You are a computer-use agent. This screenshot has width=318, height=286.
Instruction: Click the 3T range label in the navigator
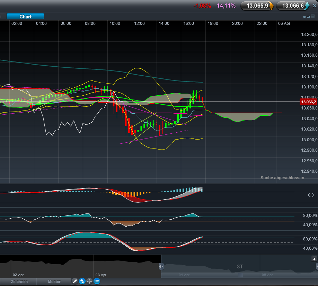click(240, 267)
